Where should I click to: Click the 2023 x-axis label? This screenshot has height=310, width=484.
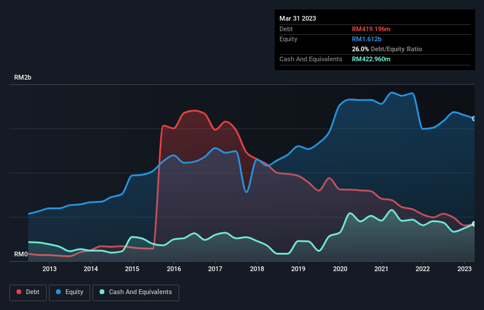pyautogui.click(x=464, y=269)
